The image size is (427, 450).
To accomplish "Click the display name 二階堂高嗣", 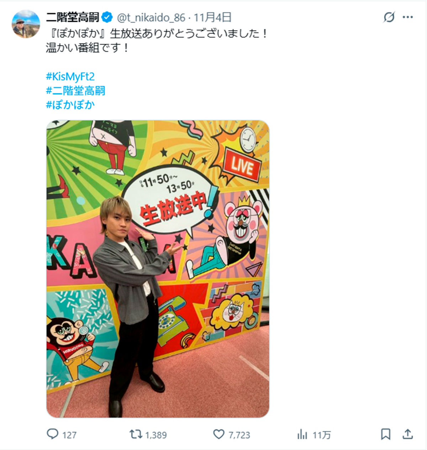I will 73,17.
